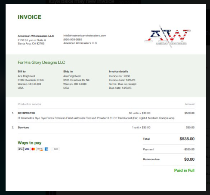Click the Invoice no.: 2030 text

click(x=119, y=76)
